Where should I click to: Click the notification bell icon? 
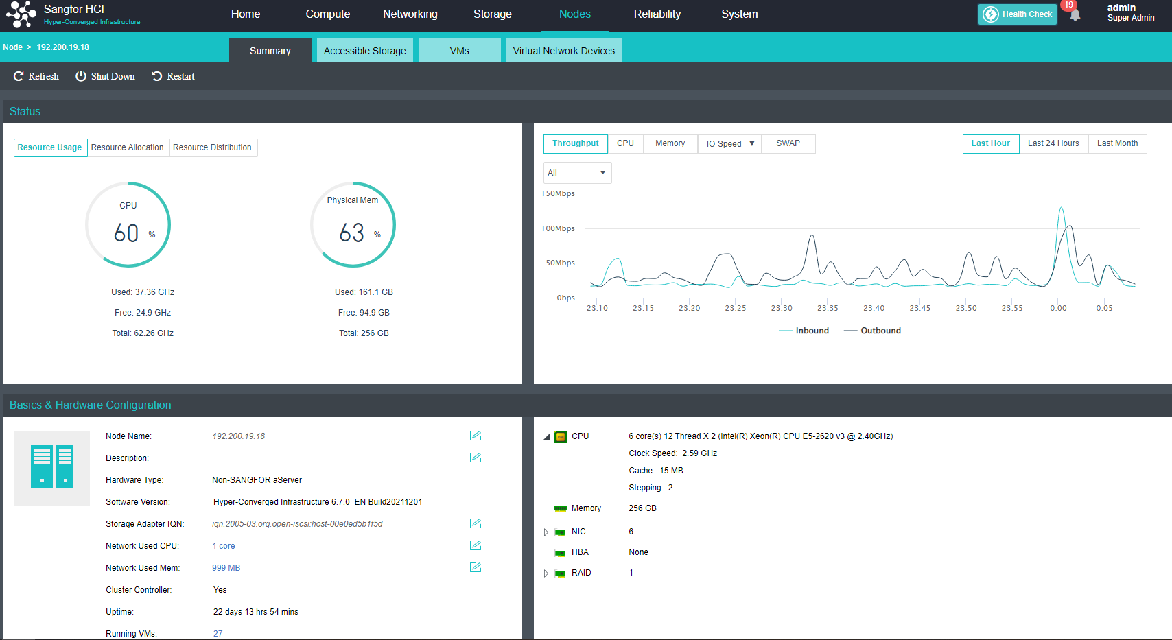coord(1075,15)
